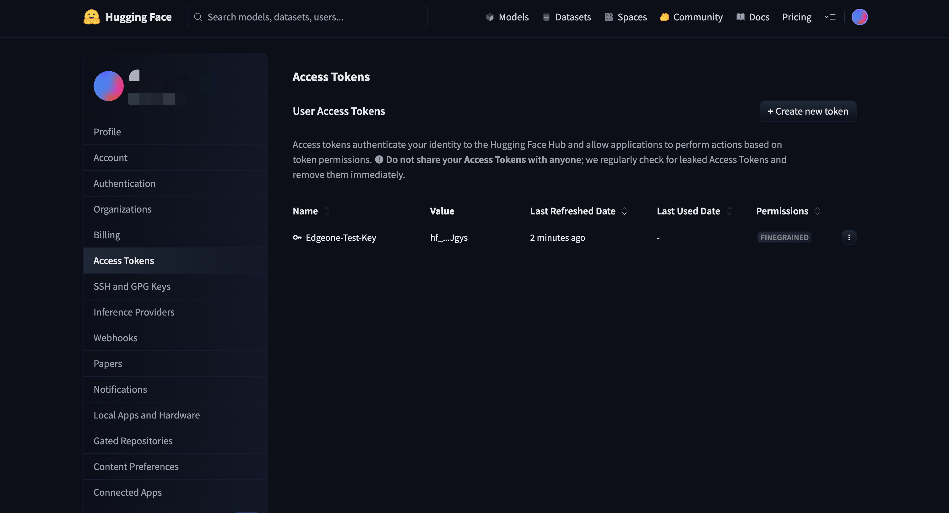Click the Edgeone-Test-Key token name
The width and height of the screenshot is (949, 513).
[x=341, y=238]
